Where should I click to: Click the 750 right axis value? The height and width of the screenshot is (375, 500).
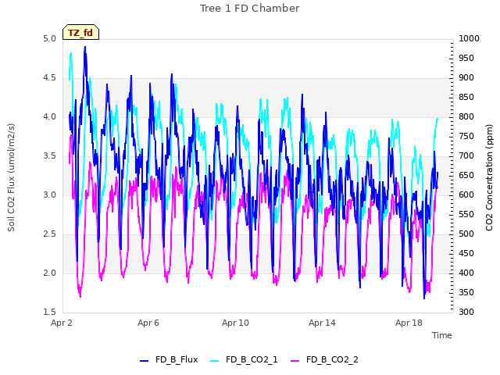(x=466, y=136)
